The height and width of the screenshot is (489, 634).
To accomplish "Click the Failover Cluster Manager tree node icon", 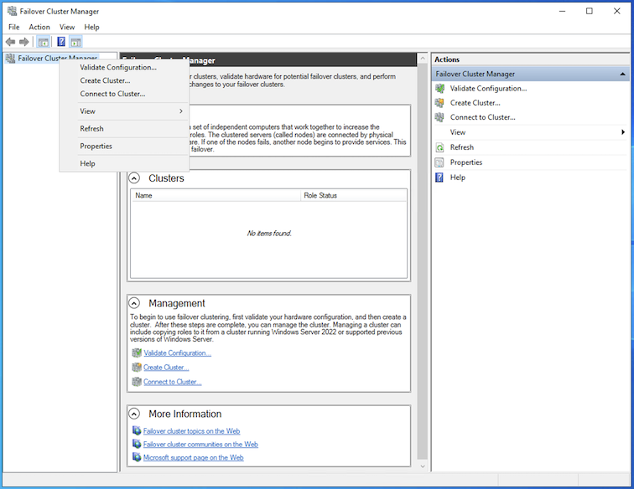I will tap(11, 58).
